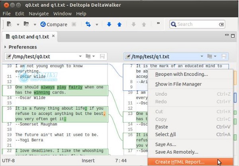
Task: Open the q1.txt path history dropdown
Action: (202, 56)
